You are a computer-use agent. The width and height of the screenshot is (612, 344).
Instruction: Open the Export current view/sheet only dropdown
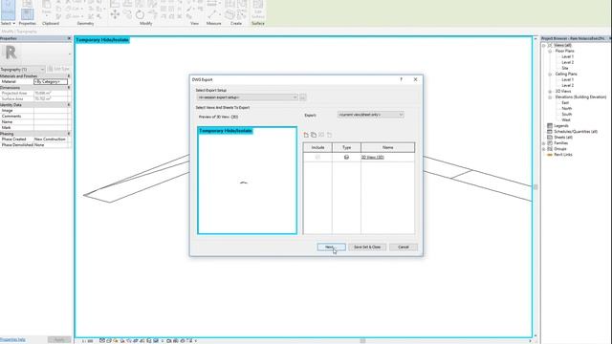pyautogui.click(x=370, y=115)
